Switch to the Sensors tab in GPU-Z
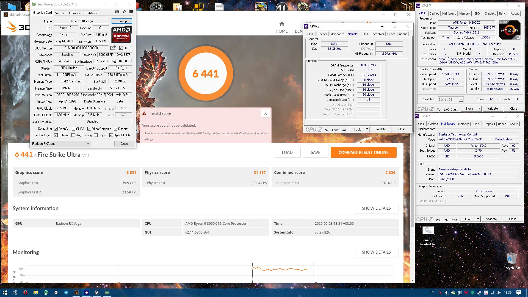This screenshot has width=528, height=297. [x=60, y=13]
